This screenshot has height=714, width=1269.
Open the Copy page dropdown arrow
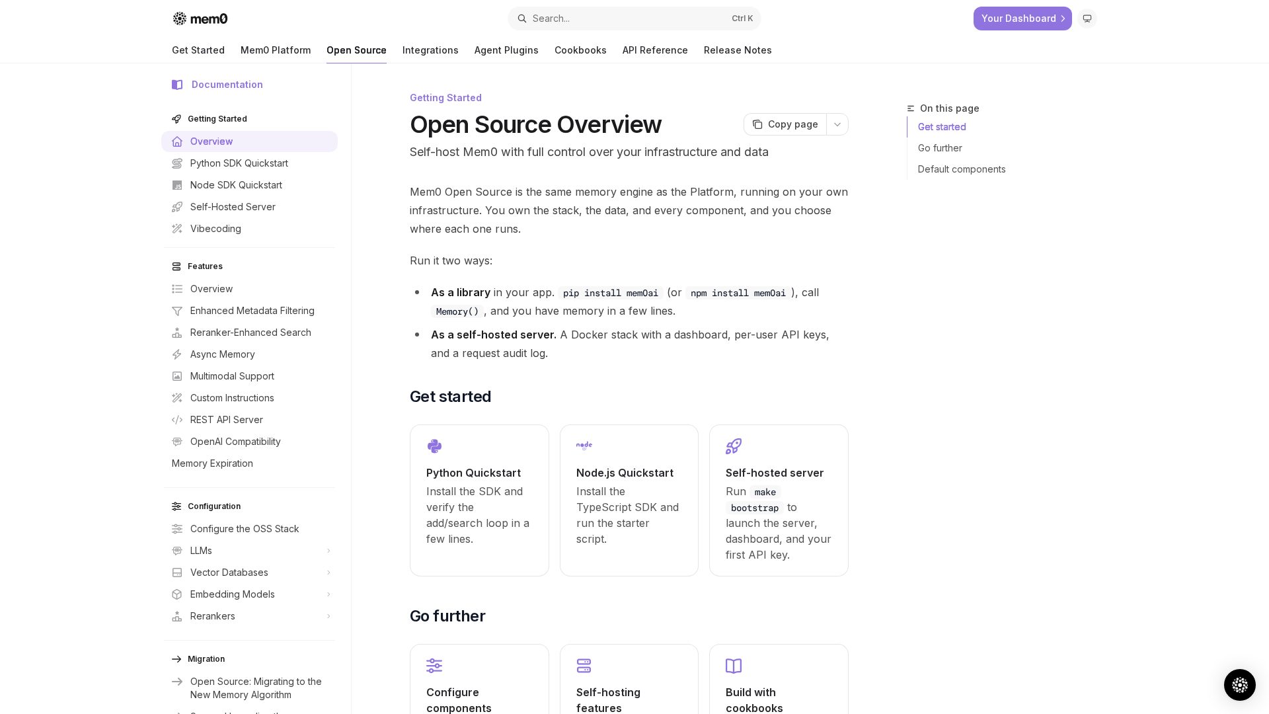point(837,124)
